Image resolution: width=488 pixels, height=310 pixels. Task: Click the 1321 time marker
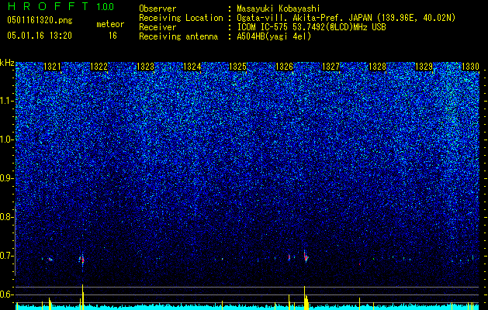52,67
